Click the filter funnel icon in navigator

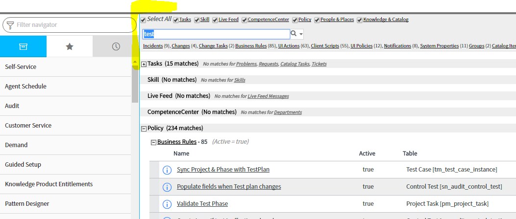[10, 25]
